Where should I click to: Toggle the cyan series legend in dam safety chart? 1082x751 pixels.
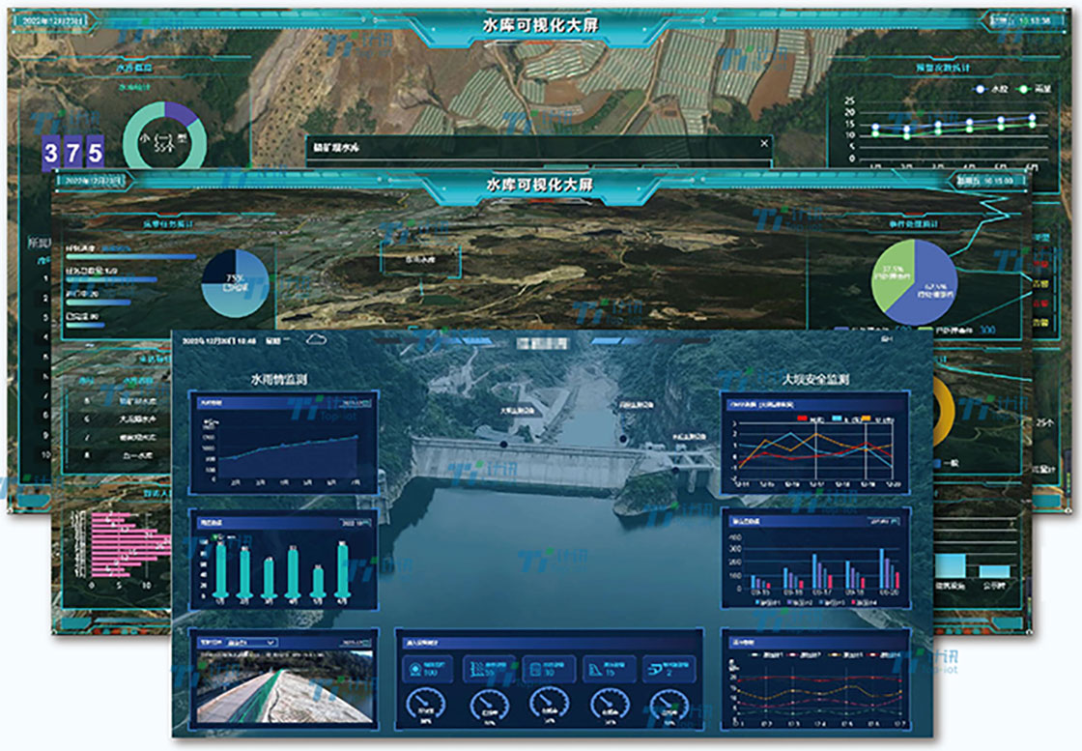tap(844, 419)
